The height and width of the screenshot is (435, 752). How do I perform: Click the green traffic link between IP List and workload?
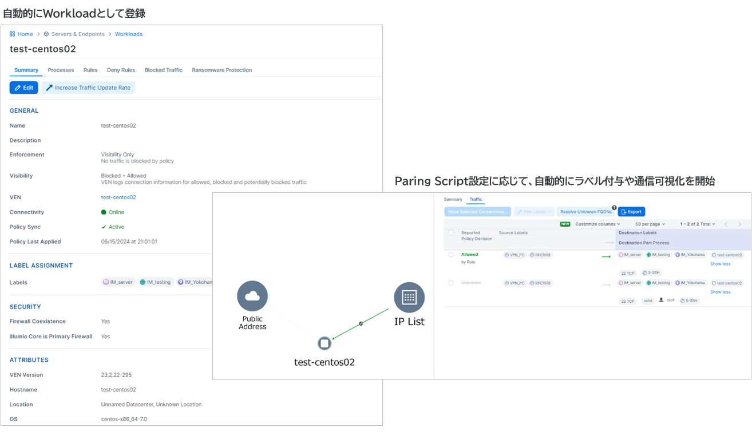point(361,324)
